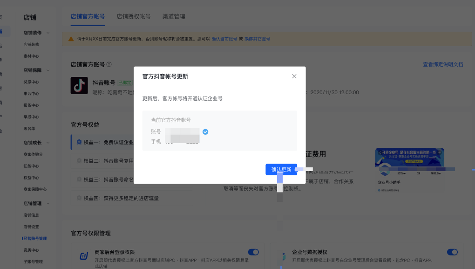Click the blue verified badge beside 账号
The image size is (475, 269).
coord(205,132)
